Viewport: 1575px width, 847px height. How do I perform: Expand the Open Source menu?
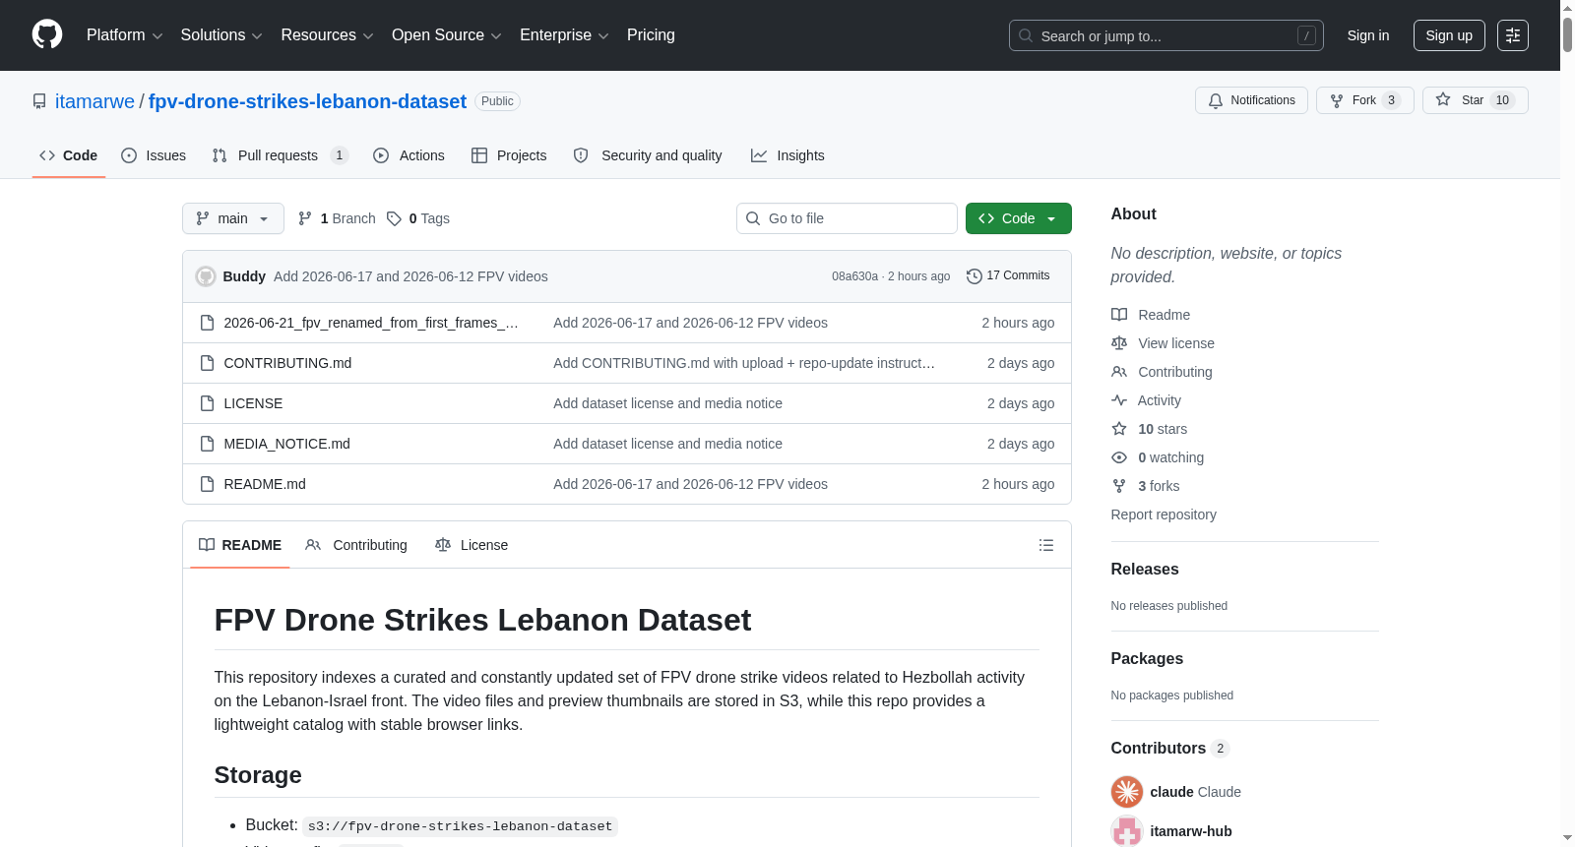point(447,35)
